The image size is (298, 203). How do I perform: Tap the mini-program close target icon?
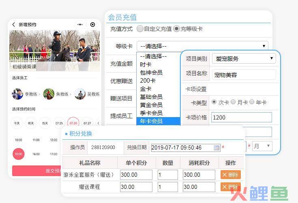pyautogui.click(x=92, y=24)
